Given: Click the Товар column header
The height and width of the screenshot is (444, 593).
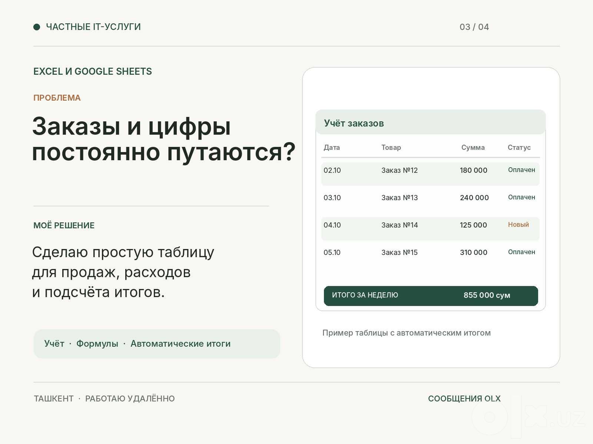Looking at the screenshot, I should [391, 147].
